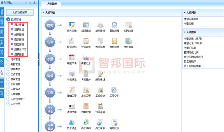Viewport: 224px width, 132px height.
Task: Open the 考核试卷 icon
Action: (100, 41)
